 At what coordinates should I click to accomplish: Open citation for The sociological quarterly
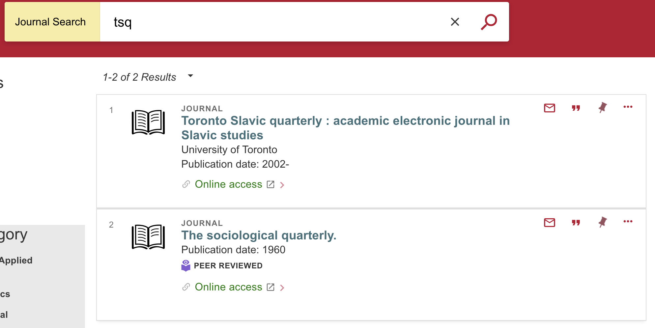(576, 222)
